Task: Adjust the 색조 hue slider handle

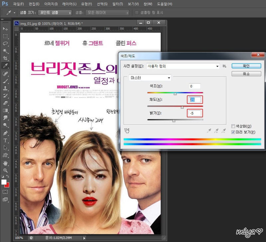Action: [175, 94]
